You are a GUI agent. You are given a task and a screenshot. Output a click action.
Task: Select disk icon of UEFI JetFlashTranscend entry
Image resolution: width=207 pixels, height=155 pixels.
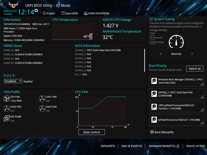point(154,107)
